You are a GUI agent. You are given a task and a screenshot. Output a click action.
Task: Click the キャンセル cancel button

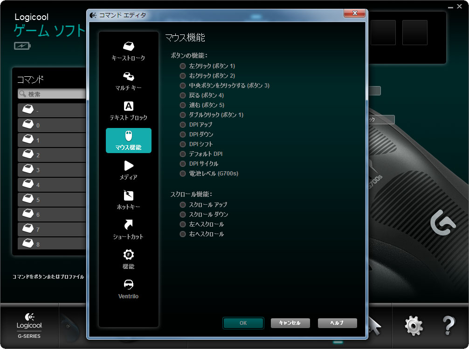pos(290,323)
